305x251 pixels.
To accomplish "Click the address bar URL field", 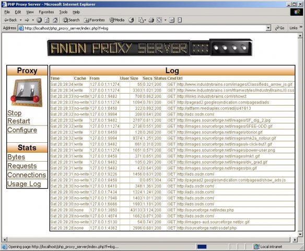I will point(145,28).
